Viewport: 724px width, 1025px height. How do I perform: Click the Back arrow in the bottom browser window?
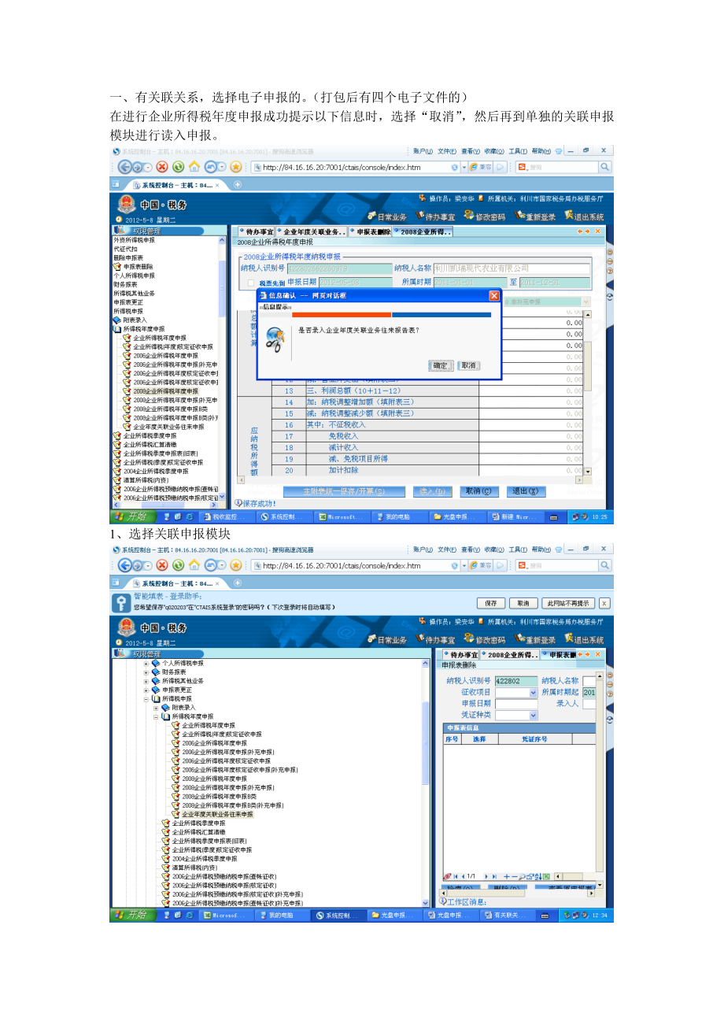(x=124, y=565)
